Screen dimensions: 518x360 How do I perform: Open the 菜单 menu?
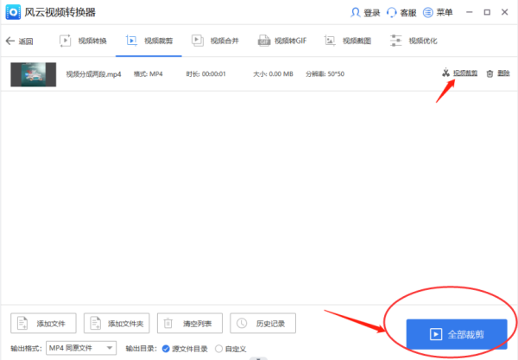(438, 13)
